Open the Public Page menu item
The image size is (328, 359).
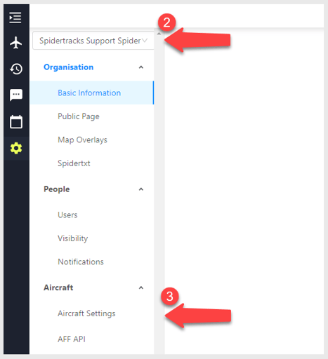92,116
